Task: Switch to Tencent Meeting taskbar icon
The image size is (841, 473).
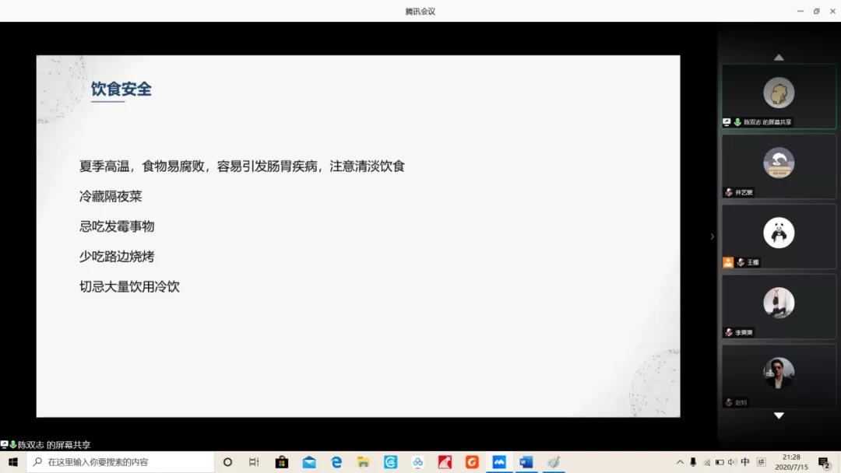Action: 499,462
